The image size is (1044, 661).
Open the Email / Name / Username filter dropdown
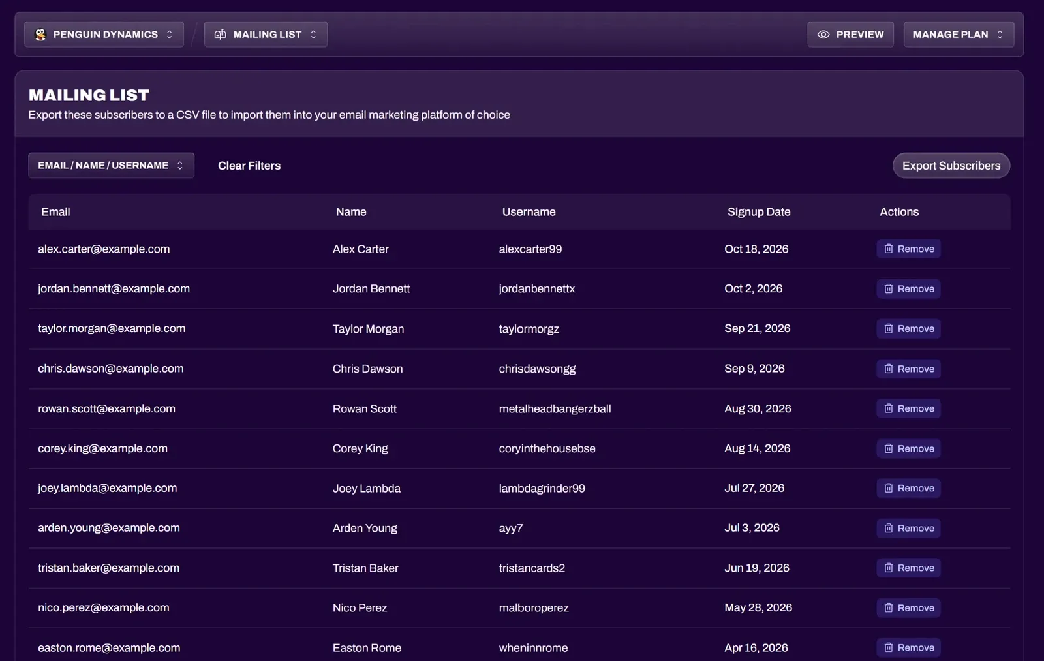(111, 166)
